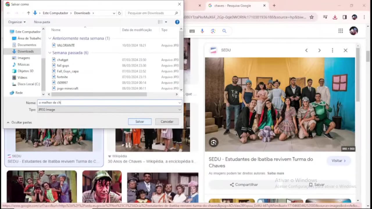
Task: Sort files by the Tipo column
Action: pos(164,30)
